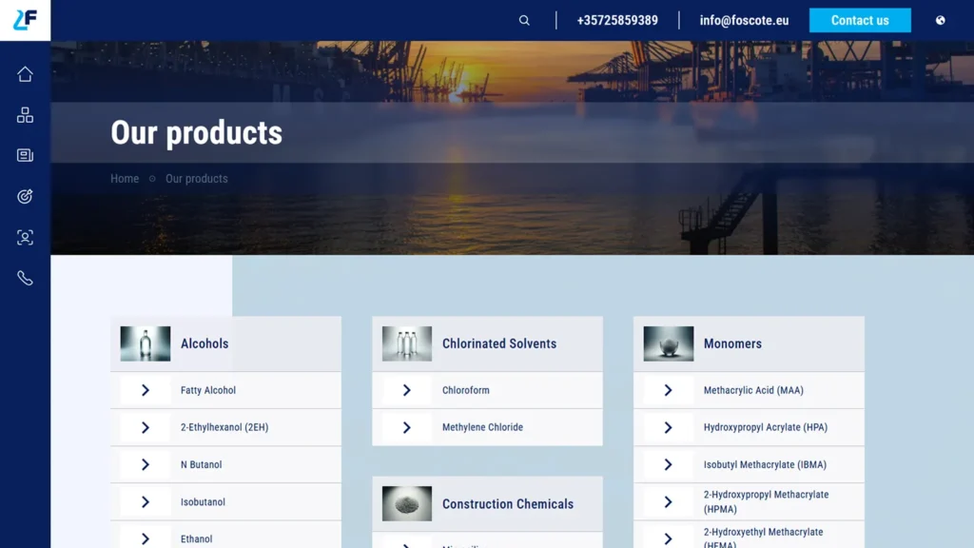This screenshot has height=548, width=974.
Task: Click the Foscote logo in the corner
Action: click(x=25, y=20)
